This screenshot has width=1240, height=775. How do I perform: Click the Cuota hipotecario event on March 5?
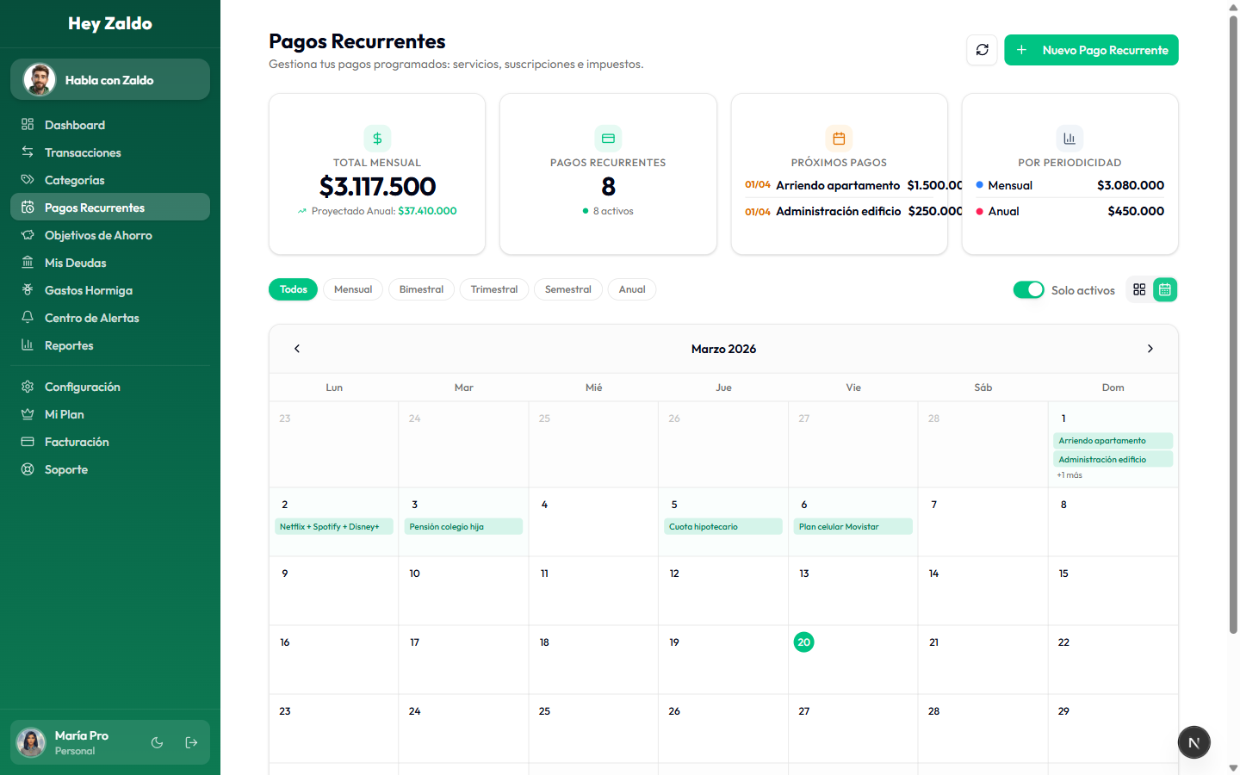coord(723,525)
